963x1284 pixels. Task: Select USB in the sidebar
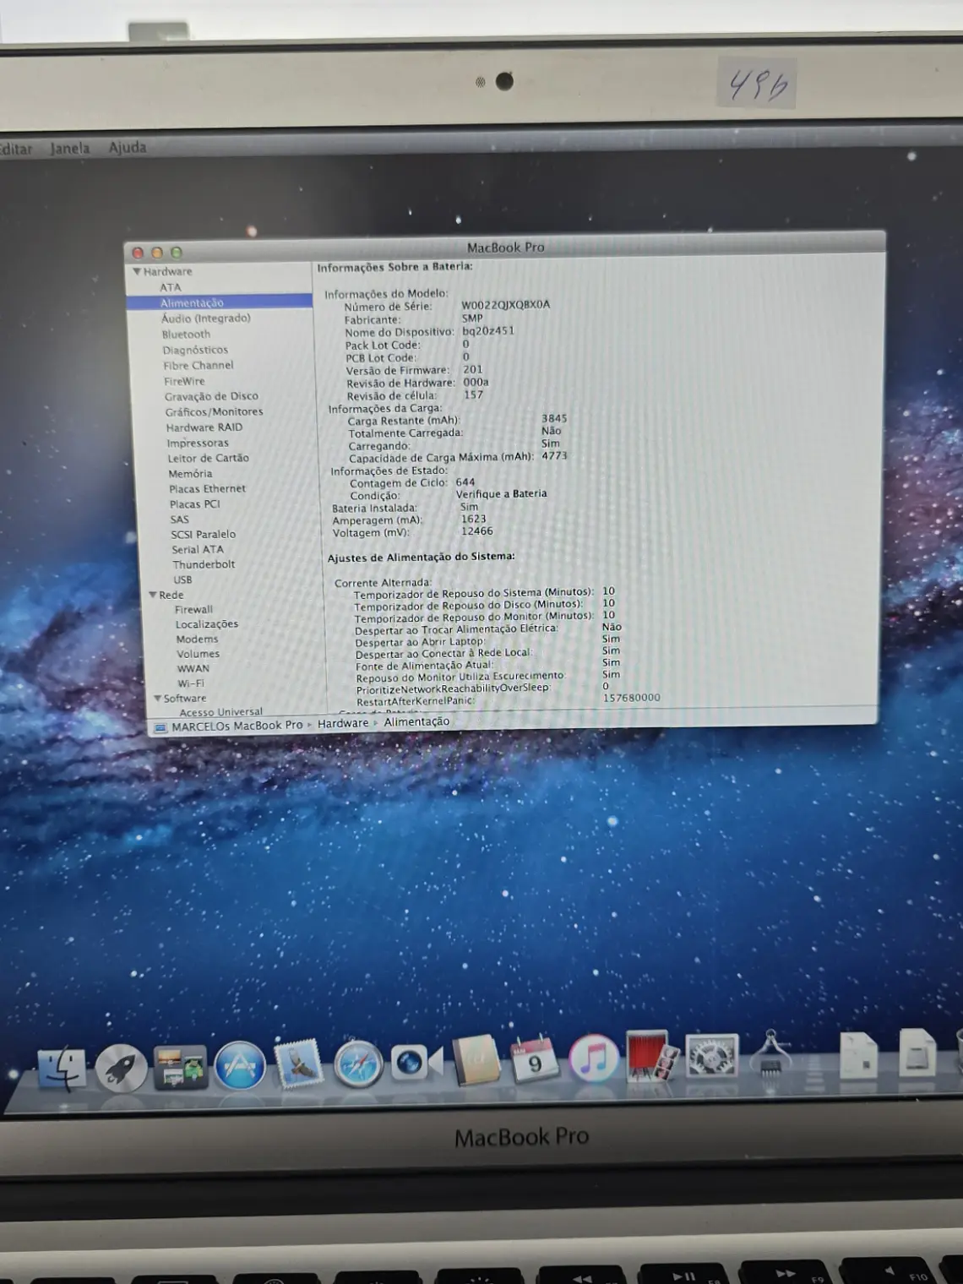(x=182, y=580)
